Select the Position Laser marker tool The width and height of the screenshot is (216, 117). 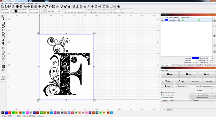click(x=3, y=44)
